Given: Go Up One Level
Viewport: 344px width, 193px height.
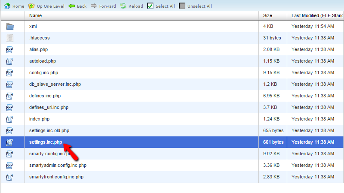Looking at the screenshot, I should [46, 6].
